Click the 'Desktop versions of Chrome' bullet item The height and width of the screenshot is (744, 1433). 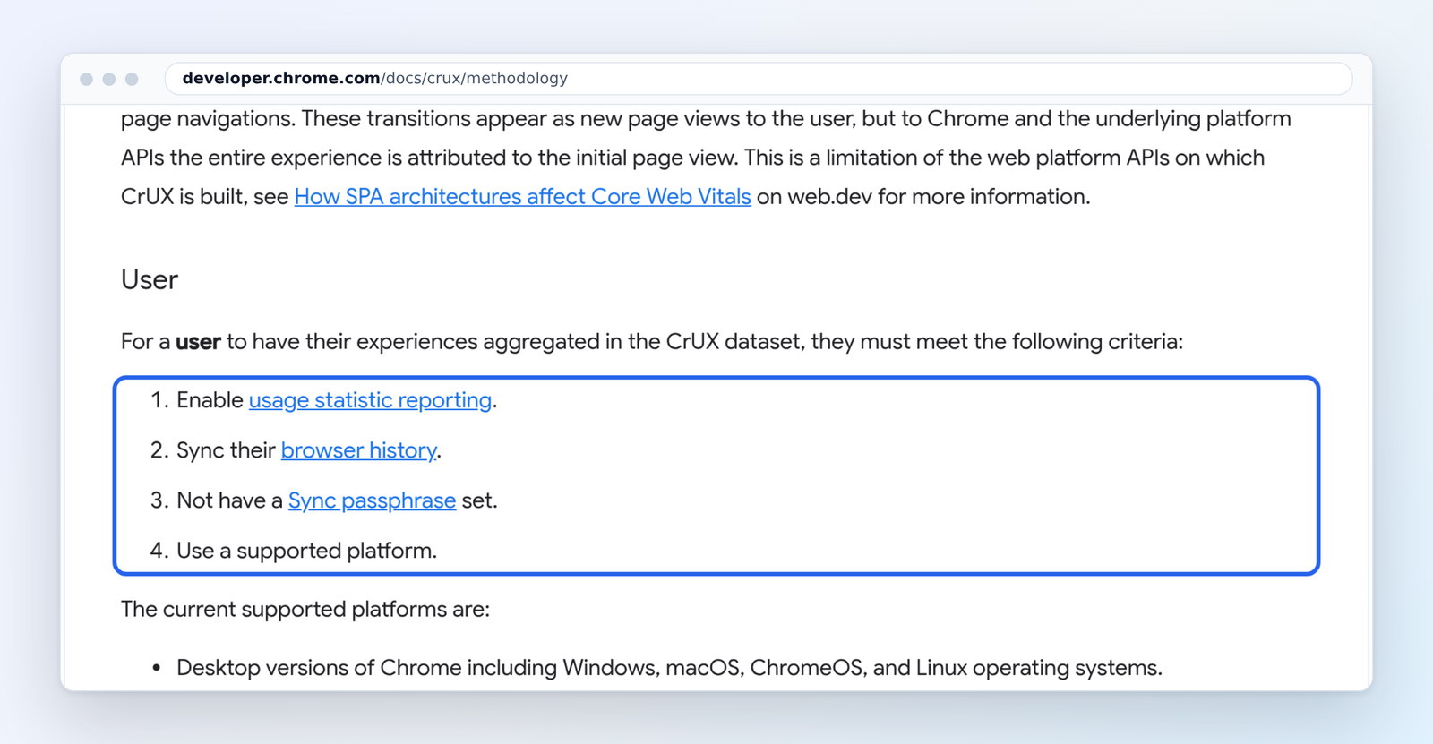669,668
